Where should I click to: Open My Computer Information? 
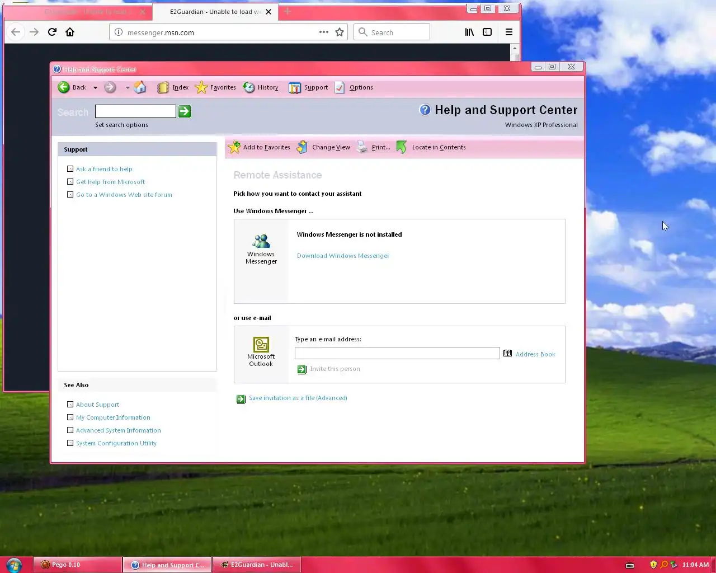(x=113, y=417)
